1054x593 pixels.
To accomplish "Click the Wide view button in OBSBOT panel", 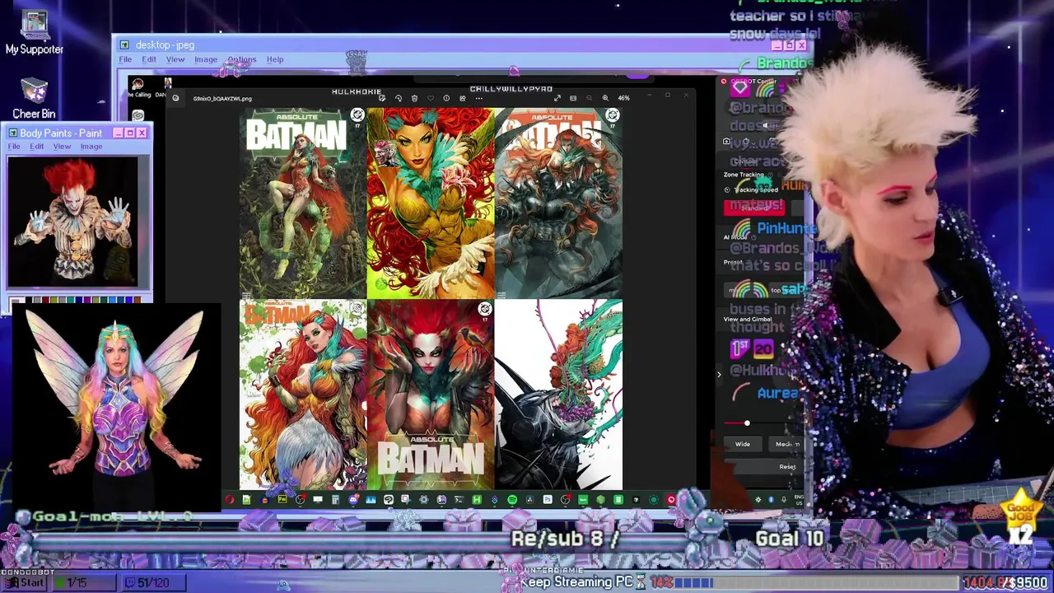I will [x=743, y=444].
